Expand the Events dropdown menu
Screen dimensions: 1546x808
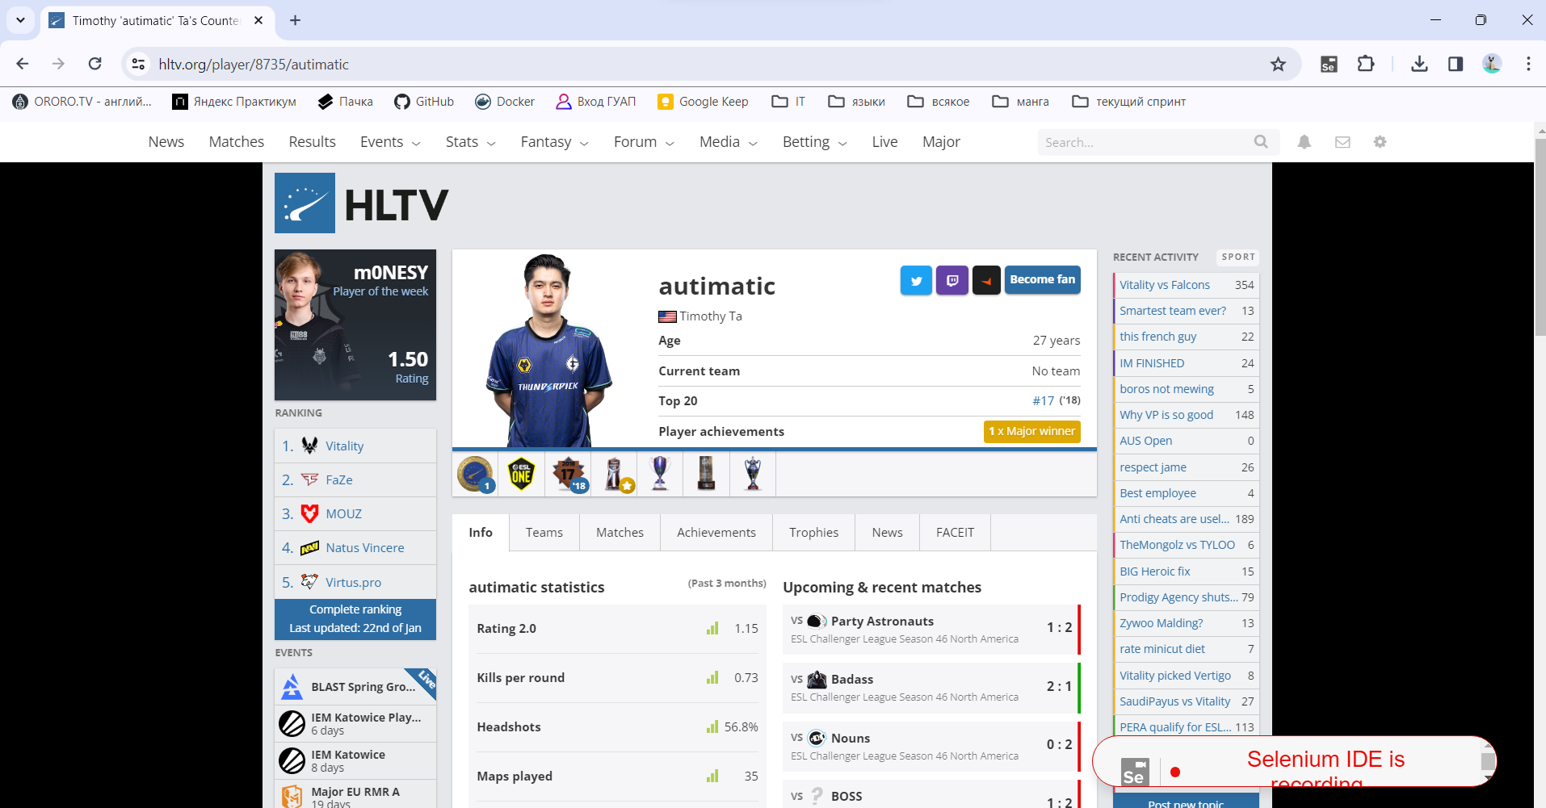[x=390, y=142]
